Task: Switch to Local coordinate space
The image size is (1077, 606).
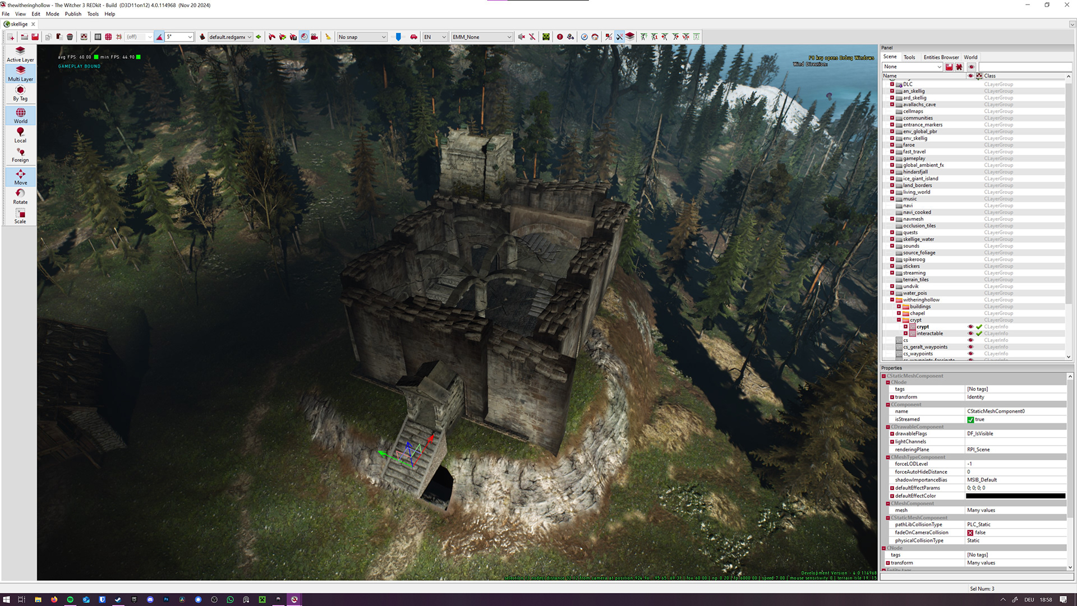Action: [x=20, y=135]
